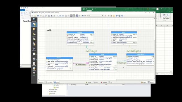Click the blue info icon in toolbar
182x102 pixels.
click(117, 16)
